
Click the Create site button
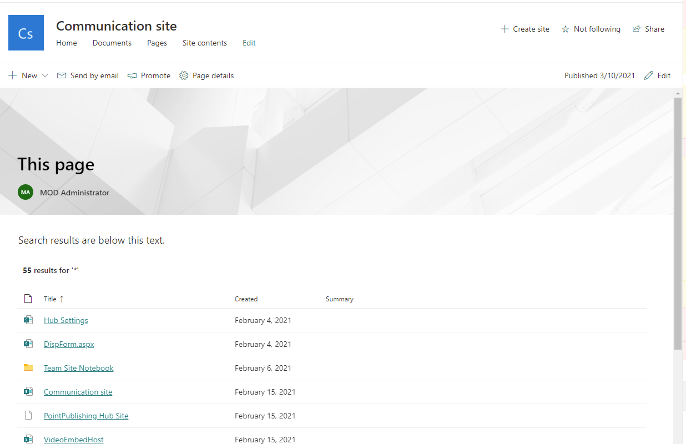pos(525,29)
